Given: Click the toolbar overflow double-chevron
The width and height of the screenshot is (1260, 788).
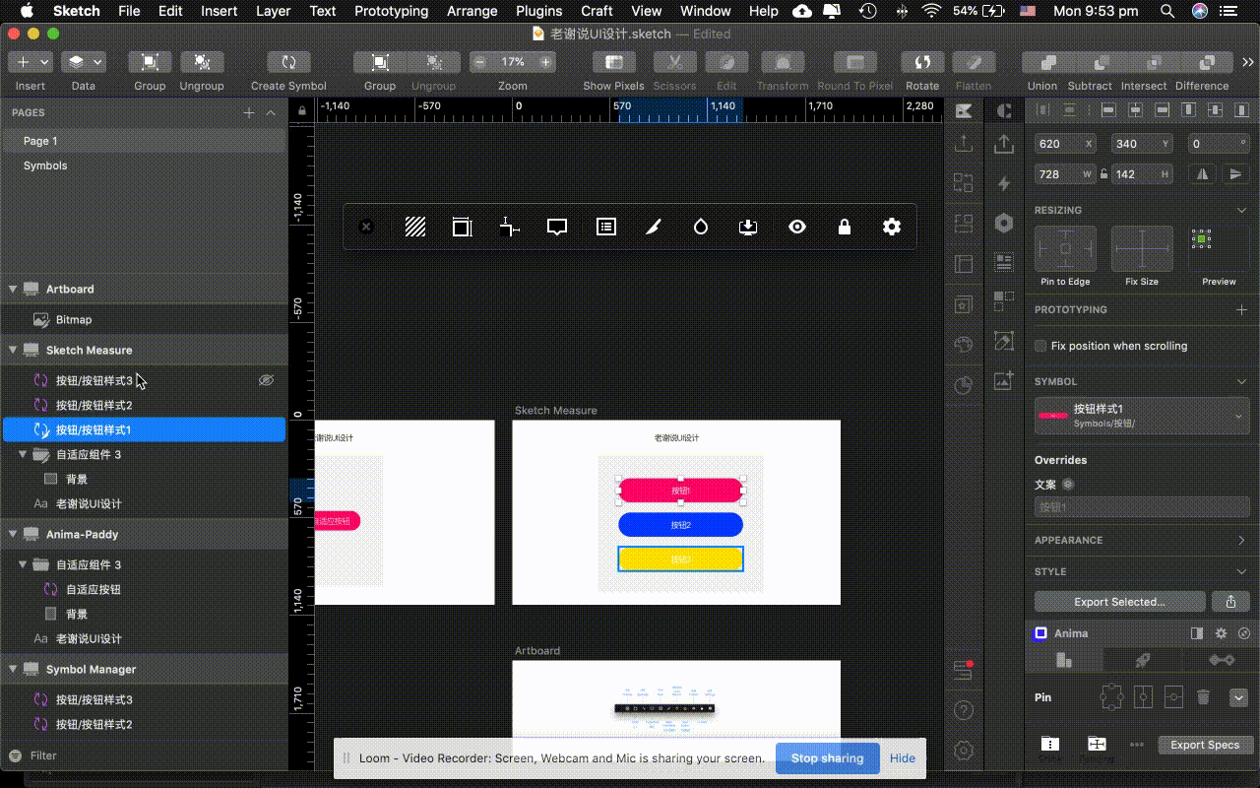Looking at the screenshot, I should click(1249, 62).
